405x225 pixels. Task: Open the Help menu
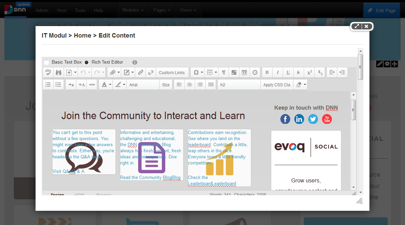click(x=99, y=10)
